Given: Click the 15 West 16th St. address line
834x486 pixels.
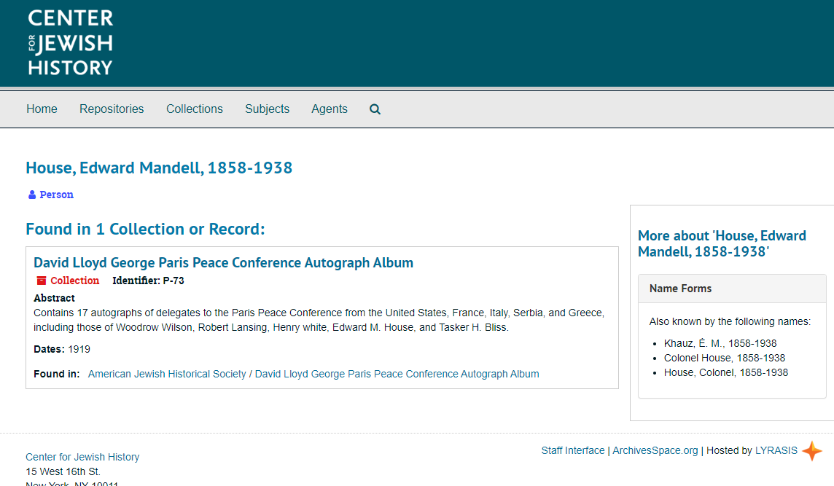Looking at the screenshot, I should pyautogui.click(x=63, y=471).
